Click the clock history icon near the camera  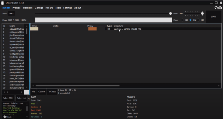216,8
